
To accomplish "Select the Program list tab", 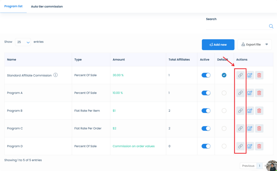I will coord(13,6).
